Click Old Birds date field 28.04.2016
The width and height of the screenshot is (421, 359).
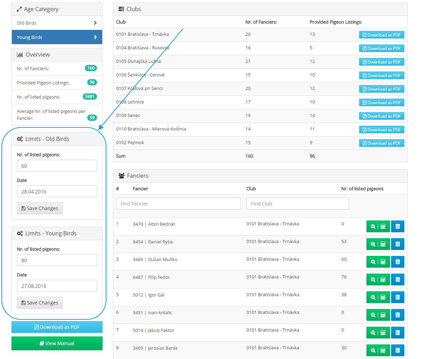coord(57,191)
